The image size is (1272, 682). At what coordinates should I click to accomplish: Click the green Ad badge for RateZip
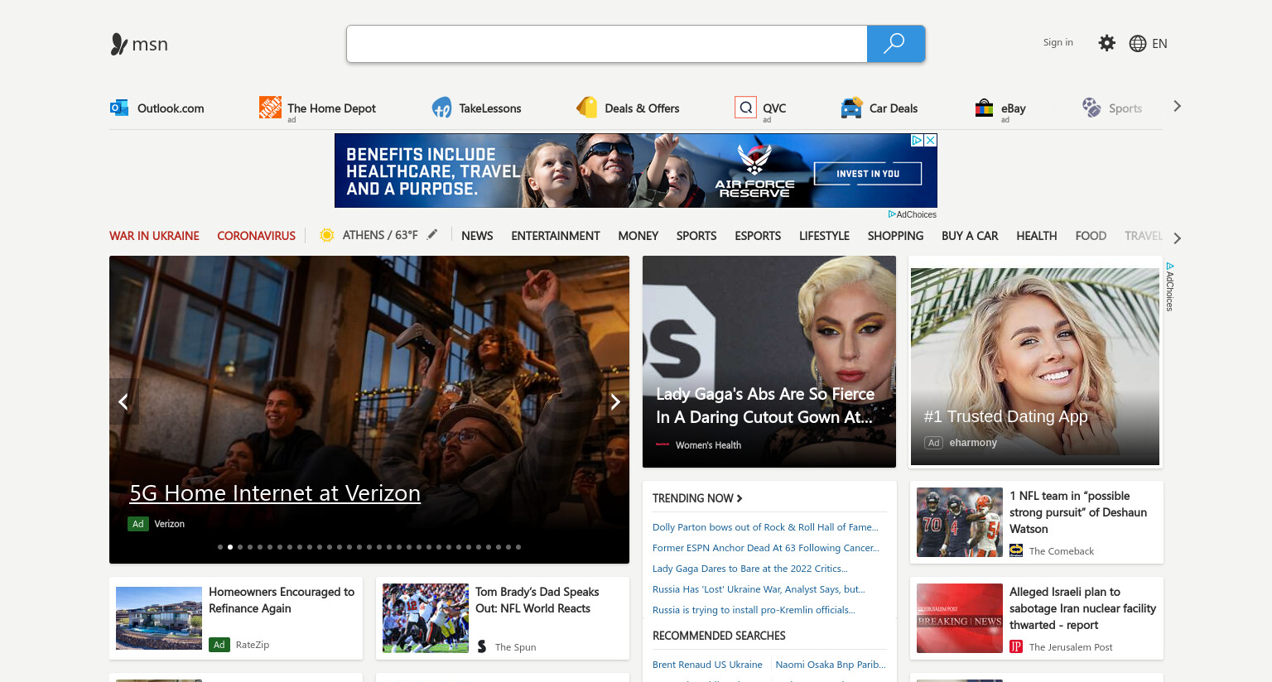[x=219, y=645]
